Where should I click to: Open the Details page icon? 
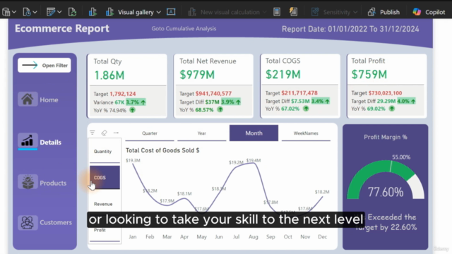pos(28,141)
